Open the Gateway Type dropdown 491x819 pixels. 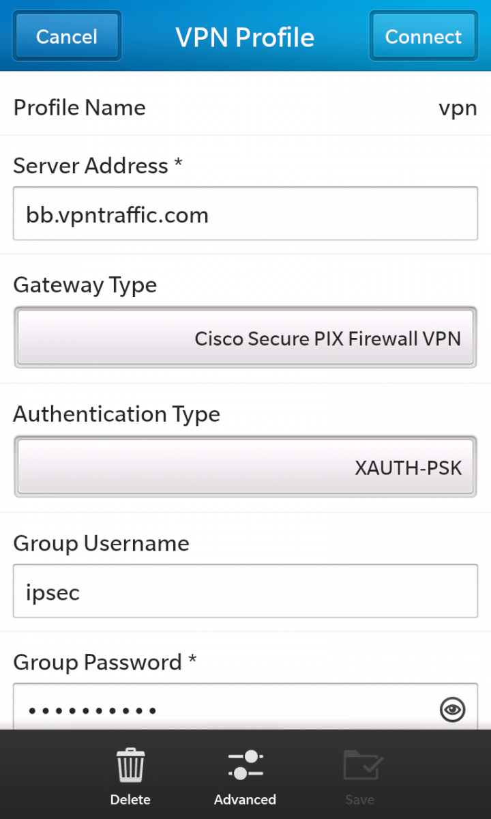[x=245, y=338]
